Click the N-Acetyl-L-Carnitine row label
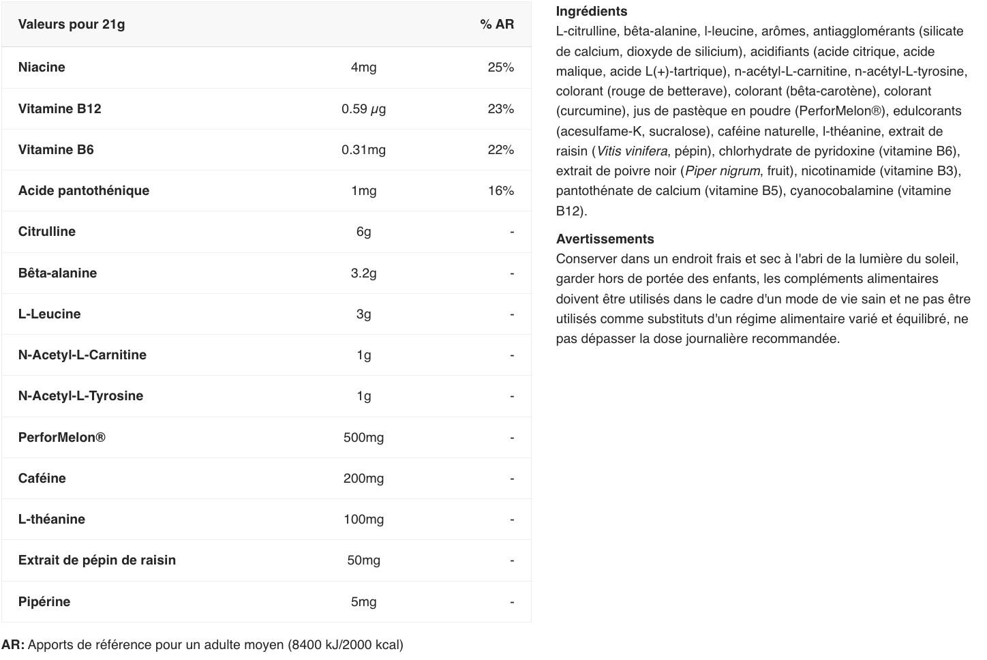Image resolution: width=987 pixels, height=660 pixels. pyautogui.click(x=82, y=355)
